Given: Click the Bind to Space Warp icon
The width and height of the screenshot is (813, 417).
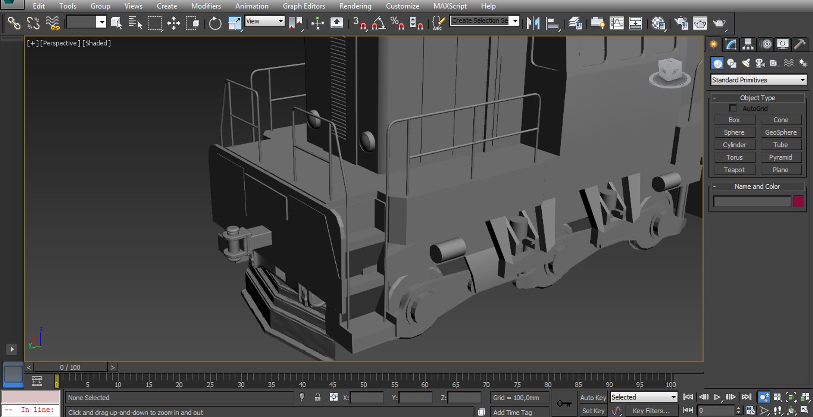Looking at the screenshot, I should click(53, 23).
